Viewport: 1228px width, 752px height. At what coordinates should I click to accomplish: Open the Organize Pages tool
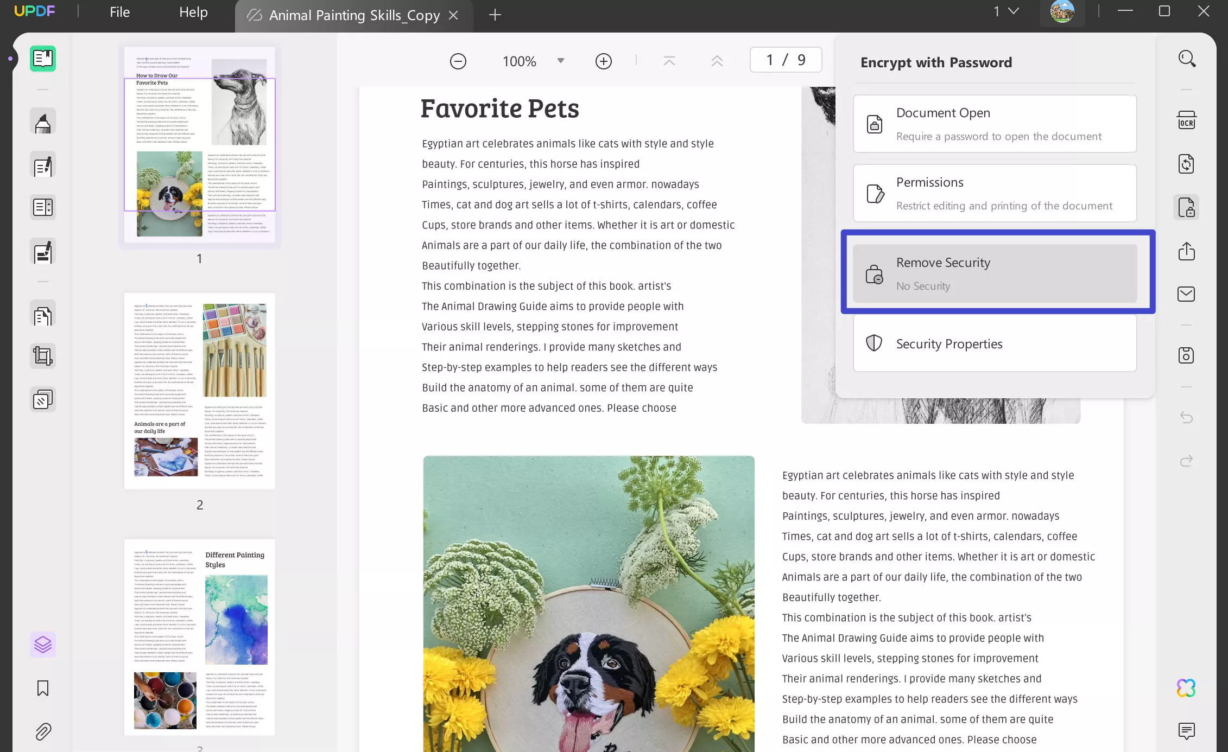[x=43, y=314]
